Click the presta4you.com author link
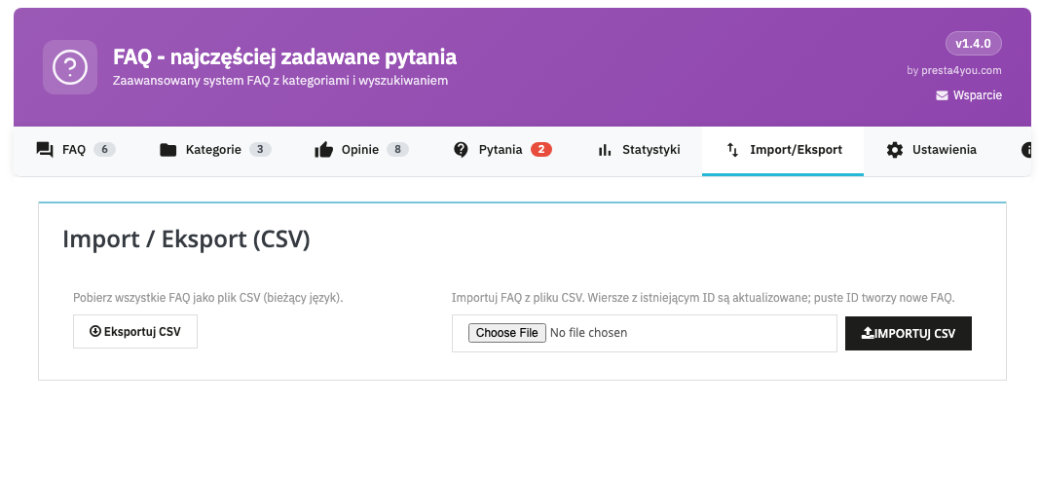 point(962,70)
